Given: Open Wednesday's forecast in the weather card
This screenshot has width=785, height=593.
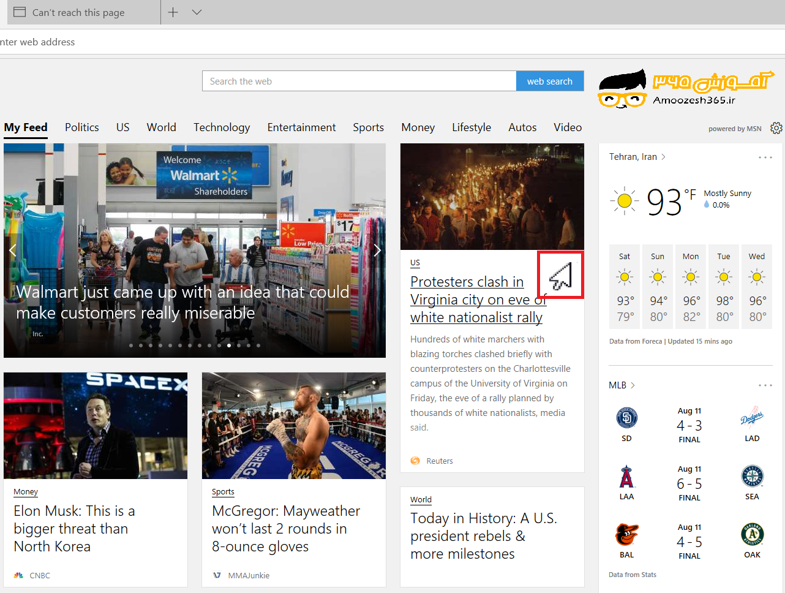Looking at the screenshot, I should tap(757, 287).
